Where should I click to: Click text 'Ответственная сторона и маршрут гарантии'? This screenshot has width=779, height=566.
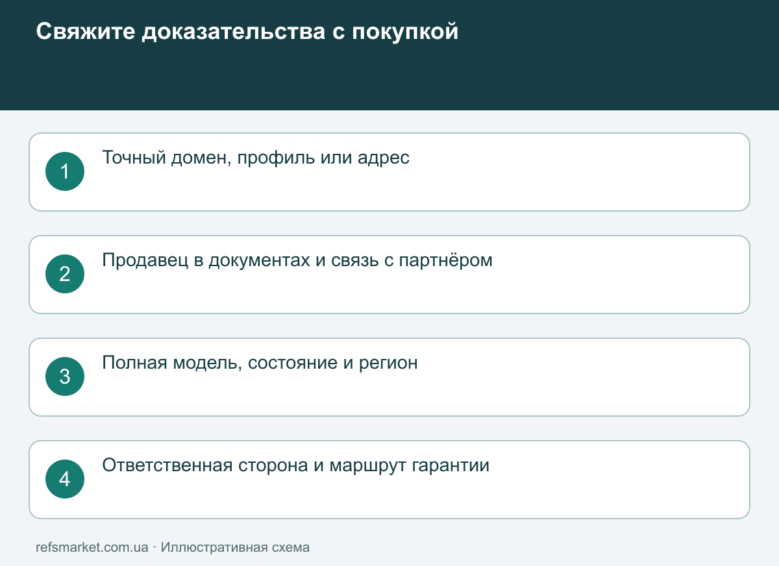295,465
